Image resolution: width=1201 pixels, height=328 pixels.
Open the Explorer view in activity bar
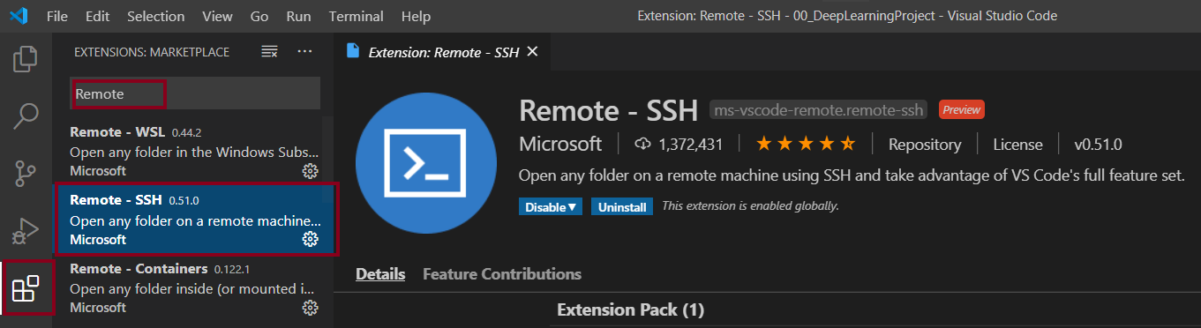tap(26, 60)
